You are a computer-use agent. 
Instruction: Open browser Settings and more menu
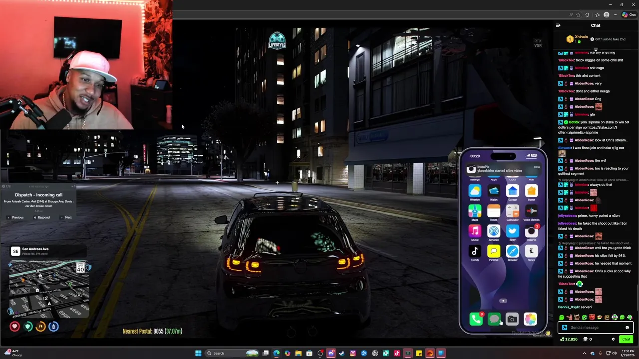[616, 15]
